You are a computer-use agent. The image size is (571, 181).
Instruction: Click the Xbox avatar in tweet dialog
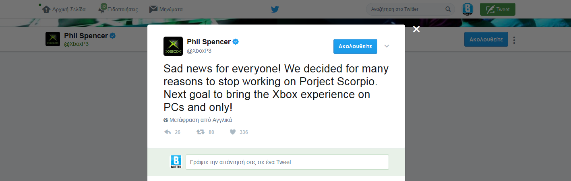(173, 46)
